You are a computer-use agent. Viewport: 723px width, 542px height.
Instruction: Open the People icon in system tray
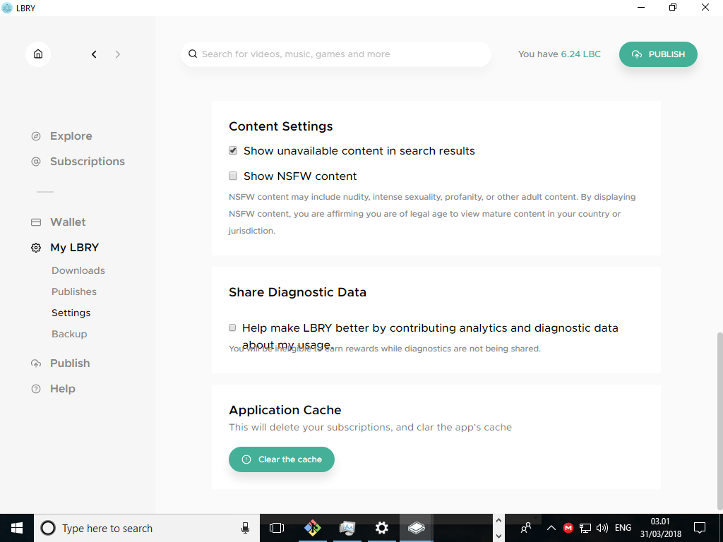click(x=525, y=528)
